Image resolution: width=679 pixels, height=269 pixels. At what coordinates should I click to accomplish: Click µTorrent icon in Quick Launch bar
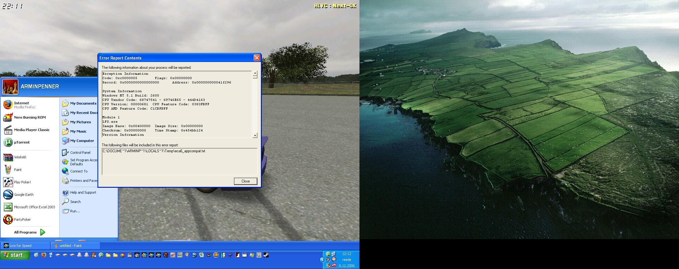[x=101, y=255]
